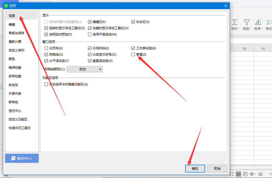The width and height of the screenshot is (272, 178).
Task: Click the full screen icon in status bar
Action: click(x=232, y=174)
